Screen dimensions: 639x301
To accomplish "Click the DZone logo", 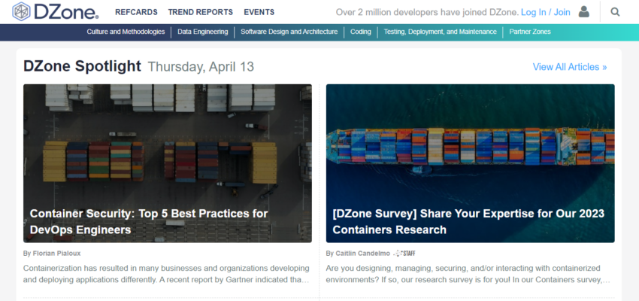I will coord(55,12).
